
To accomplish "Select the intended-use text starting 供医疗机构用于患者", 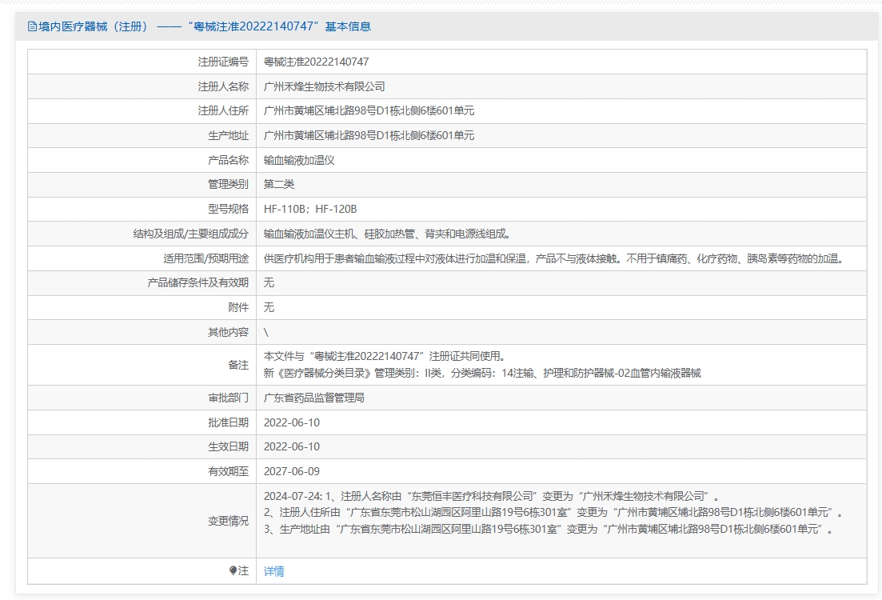I will point(555,259).
